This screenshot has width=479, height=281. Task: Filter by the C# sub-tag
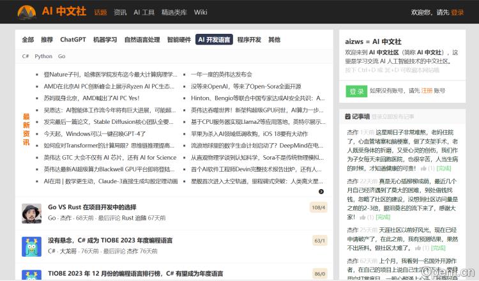click(x=26, y=56)
